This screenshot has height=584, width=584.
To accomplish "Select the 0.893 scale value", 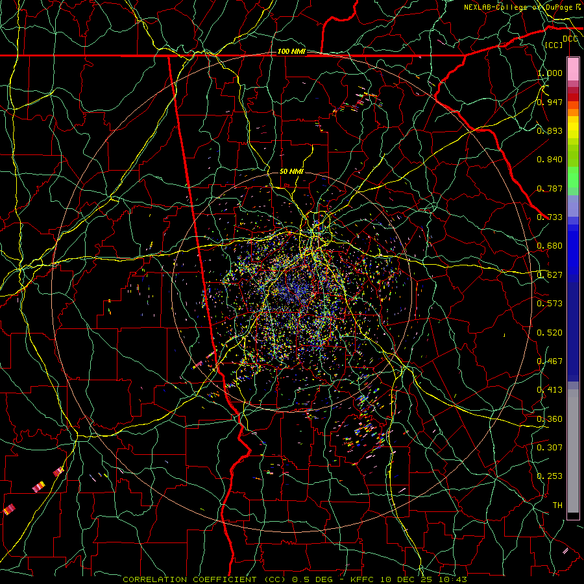I will tap(550, 130).
